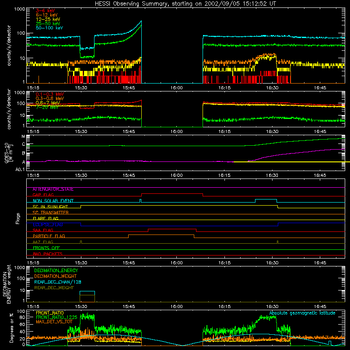Screen dimensions: 350x350
Task: Choose the "REAR_DEC_CHAN/128" legend label
Action: point(58,282)
